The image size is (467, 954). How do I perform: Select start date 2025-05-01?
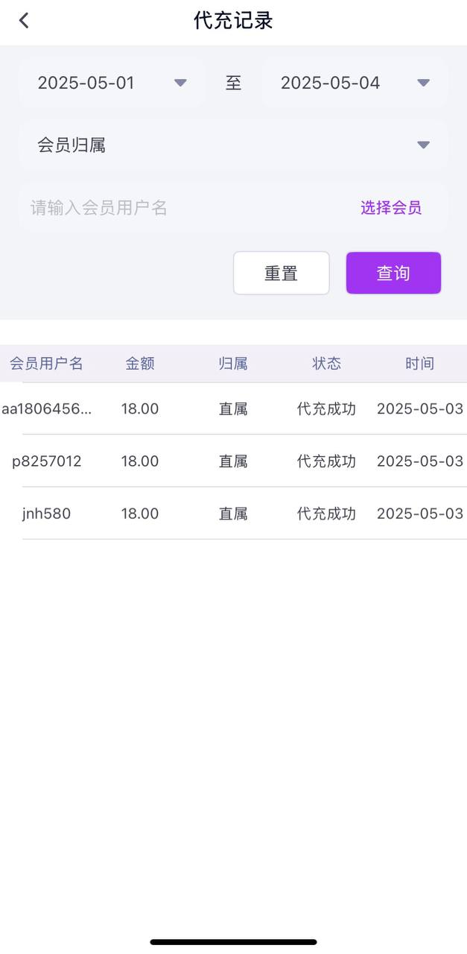(x=85, y=83)
